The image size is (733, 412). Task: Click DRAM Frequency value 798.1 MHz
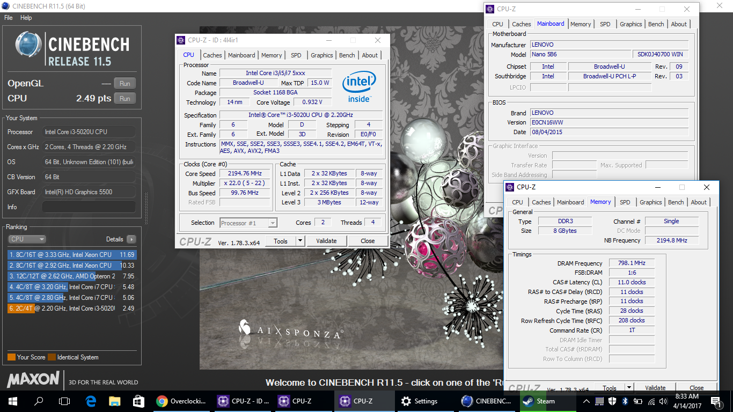pyautogui.click(x=632, y=263)
